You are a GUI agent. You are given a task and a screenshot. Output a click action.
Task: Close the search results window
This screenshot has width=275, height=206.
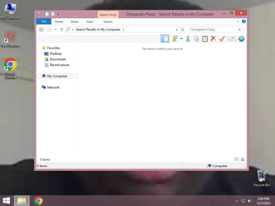click(241, 13)
